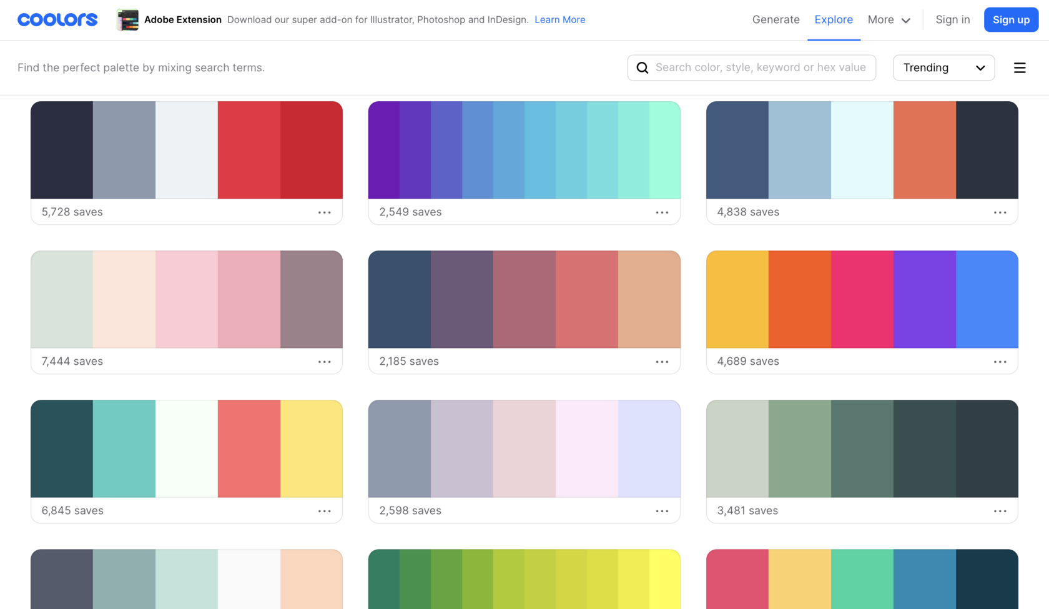Click the search magnifier icon

(643, 67)
